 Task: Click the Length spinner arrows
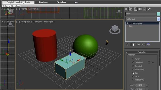click(147, 85)
